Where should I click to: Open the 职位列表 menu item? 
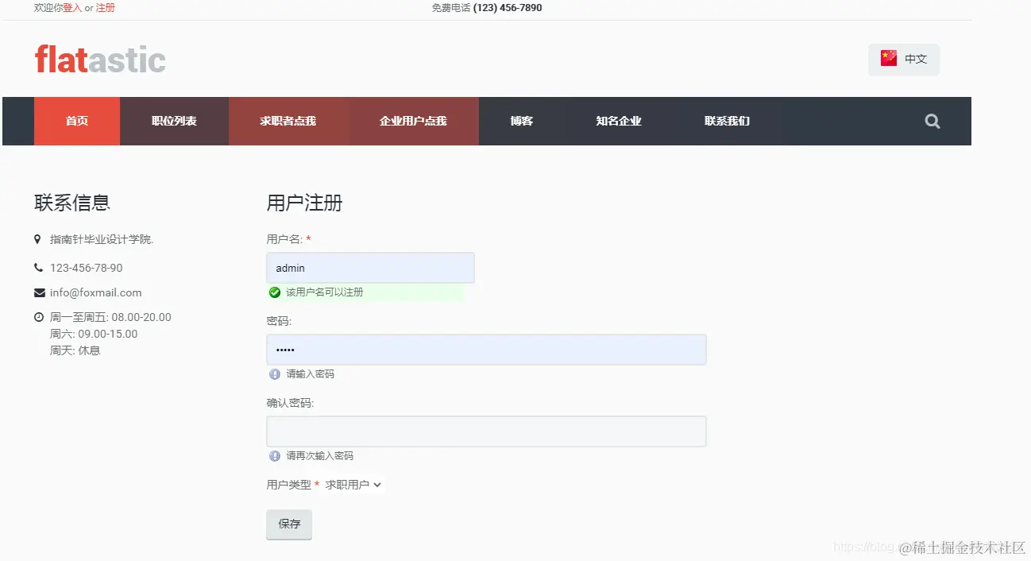tap(174, 121)
